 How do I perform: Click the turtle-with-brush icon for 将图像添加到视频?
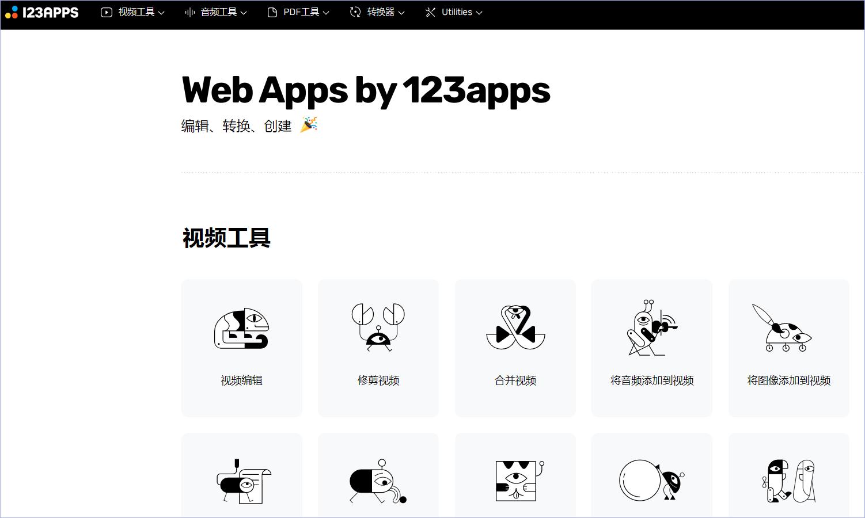click(788, 328)
